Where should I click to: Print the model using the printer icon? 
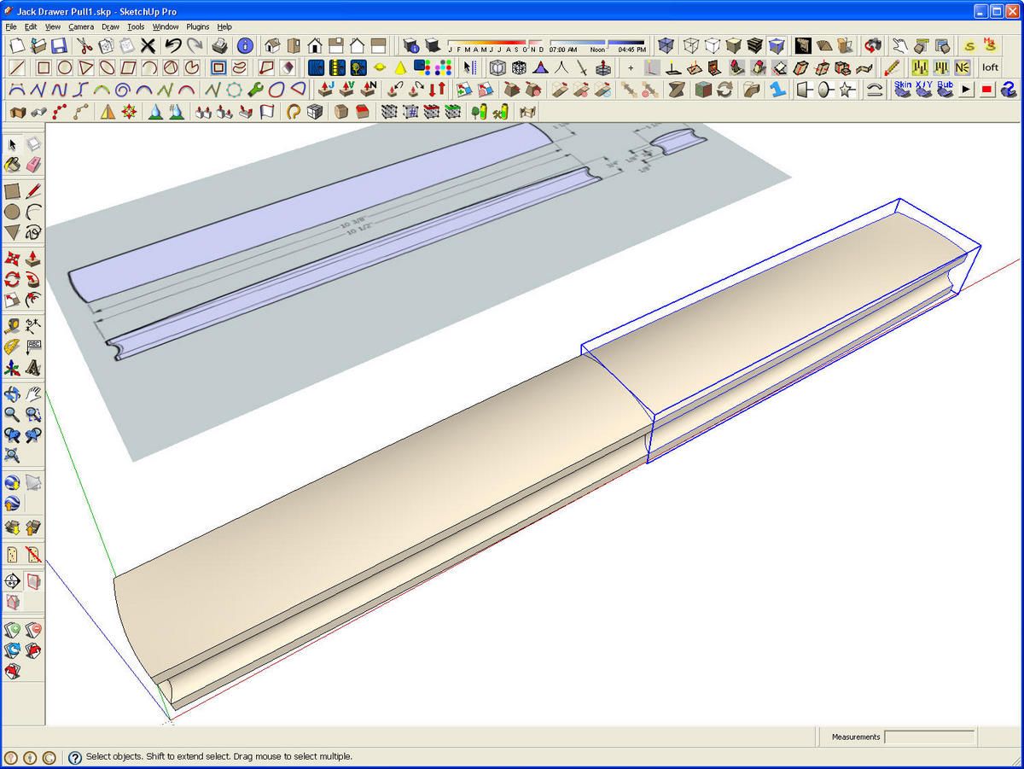pos(219,45)
